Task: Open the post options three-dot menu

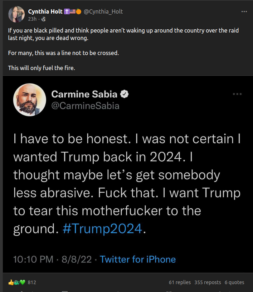Action: click(244, 11)
